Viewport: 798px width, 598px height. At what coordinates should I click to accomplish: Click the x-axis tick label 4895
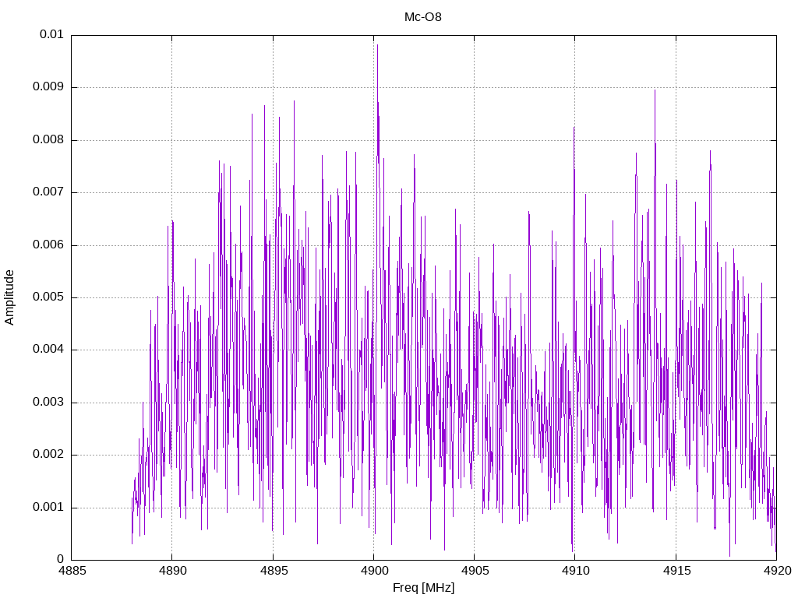274,571
